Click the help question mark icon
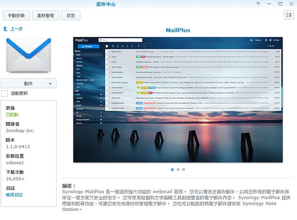Image resolution: width=297 pixels, height=220 pixels. (x=258, y=4)
